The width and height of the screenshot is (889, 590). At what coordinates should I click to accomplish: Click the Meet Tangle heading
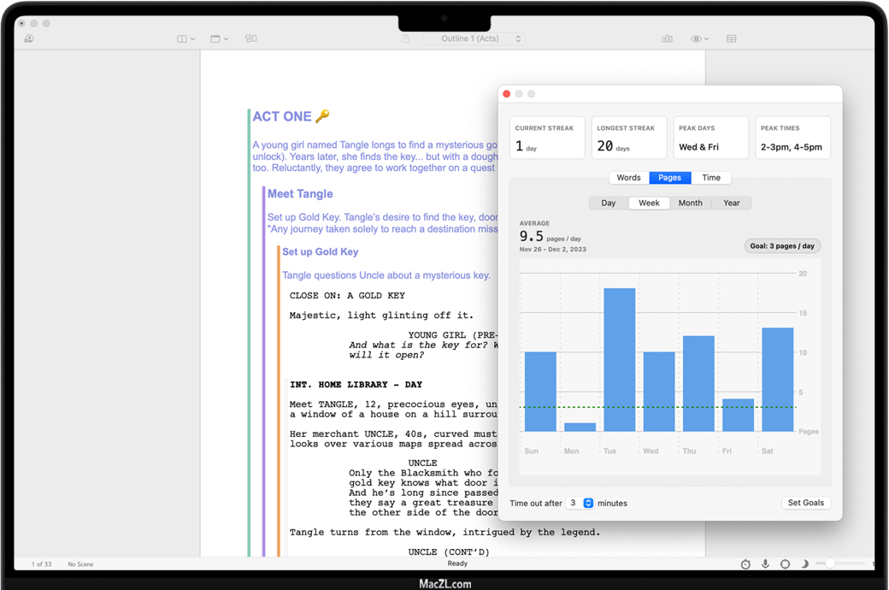300,194
